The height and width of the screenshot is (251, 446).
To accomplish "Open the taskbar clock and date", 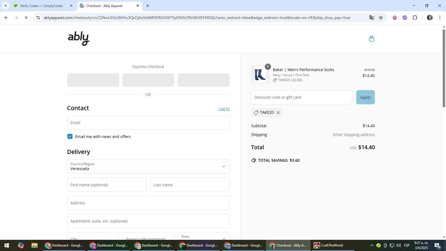I will 421,245.
